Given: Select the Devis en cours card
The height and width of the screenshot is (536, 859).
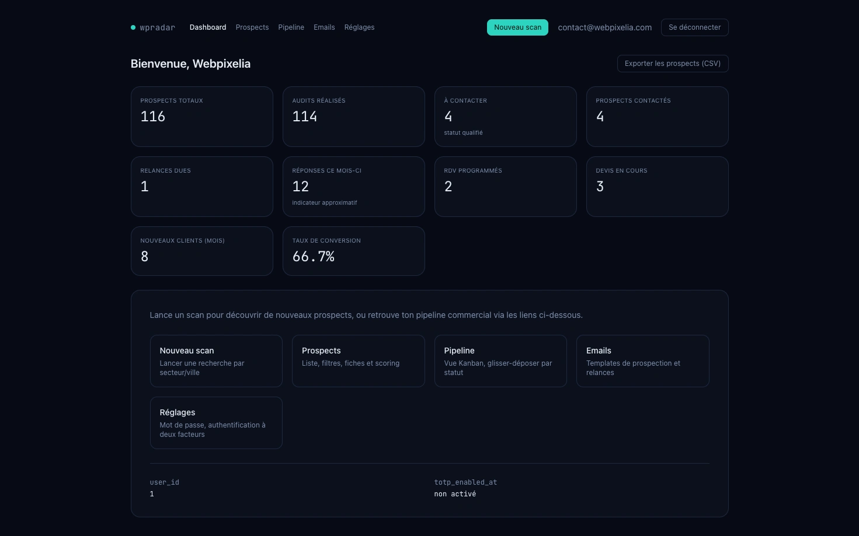Looking at the screenshot, I should [658, 187].
